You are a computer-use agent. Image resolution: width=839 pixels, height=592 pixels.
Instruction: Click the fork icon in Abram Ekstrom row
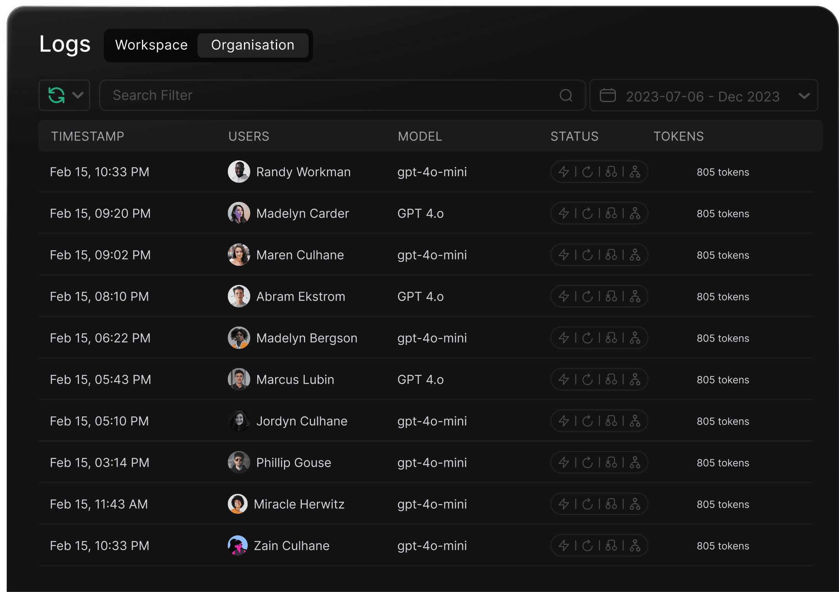(611, 297)
